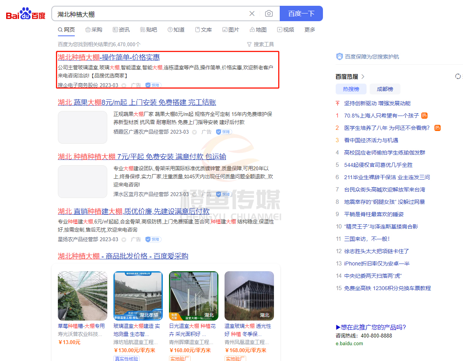Image resolution: width=463 pixels, height=361 pixels.
Task: Open hot topic 544起侵权官司葛优几乎全胜
Action: pyautogui.click(x=379, y=165)
